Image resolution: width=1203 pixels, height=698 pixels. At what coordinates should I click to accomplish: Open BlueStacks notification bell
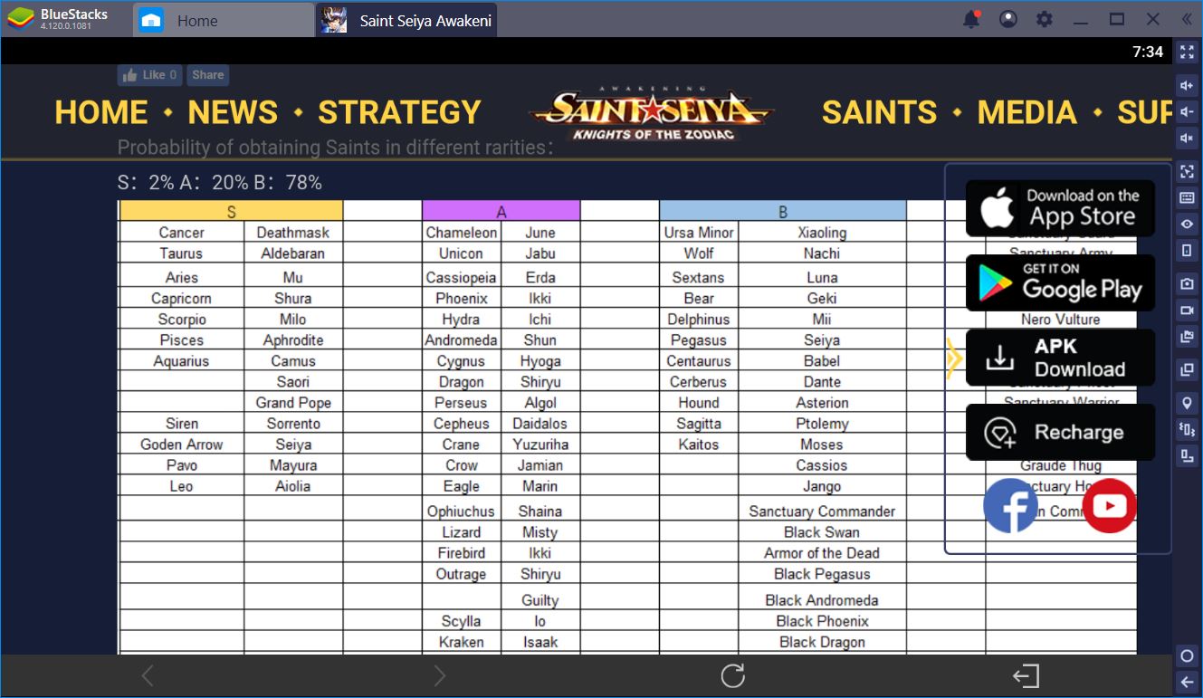(x=971, y=19)
